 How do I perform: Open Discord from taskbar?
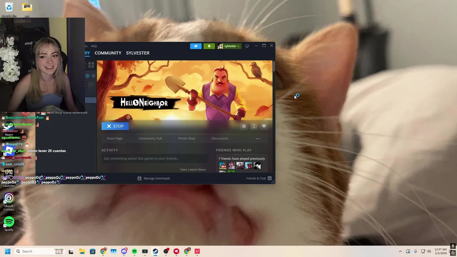point(124,251)
